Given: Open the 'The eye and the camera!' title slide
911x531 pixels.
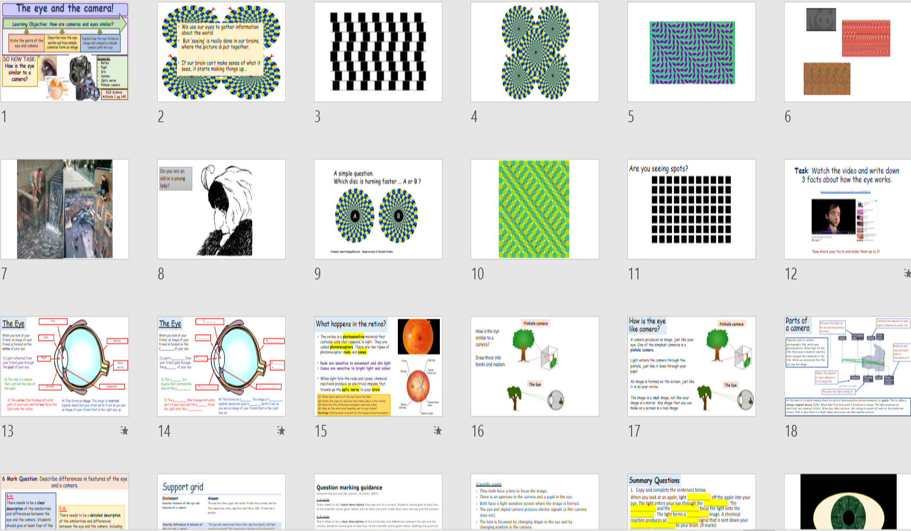Looking at the screenshot, I should (x=65, y=51).
